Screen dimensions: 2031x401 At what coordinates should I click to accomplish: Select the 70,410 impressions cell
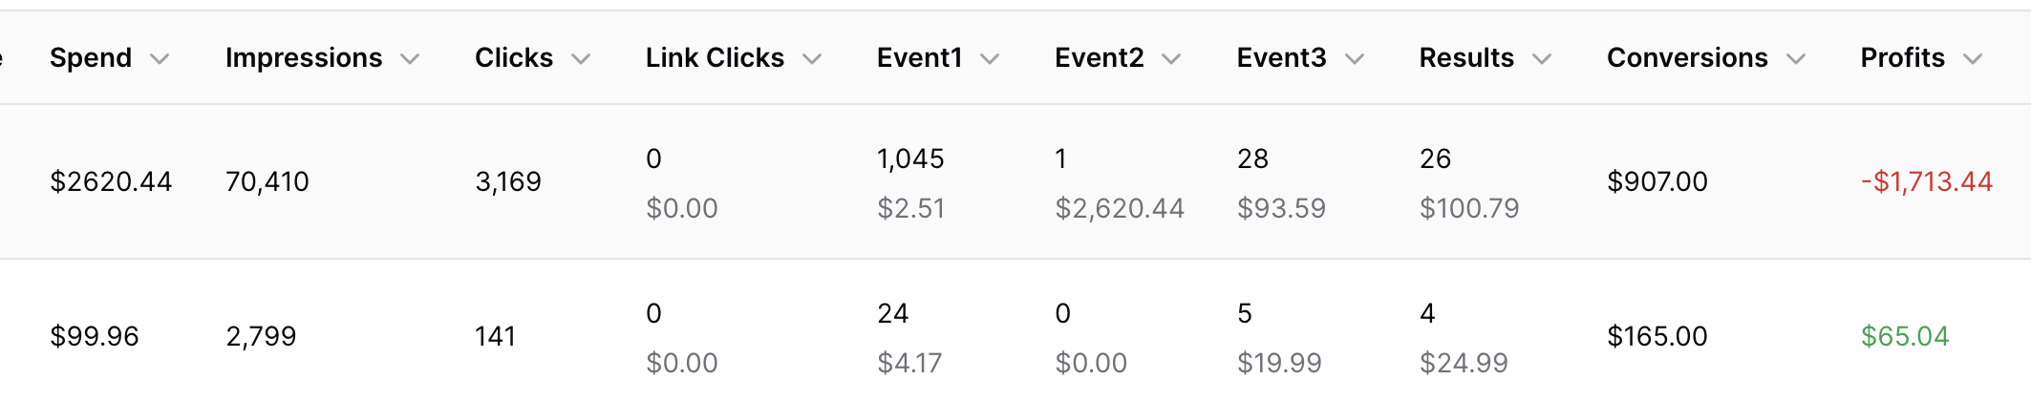click(267, 181)
